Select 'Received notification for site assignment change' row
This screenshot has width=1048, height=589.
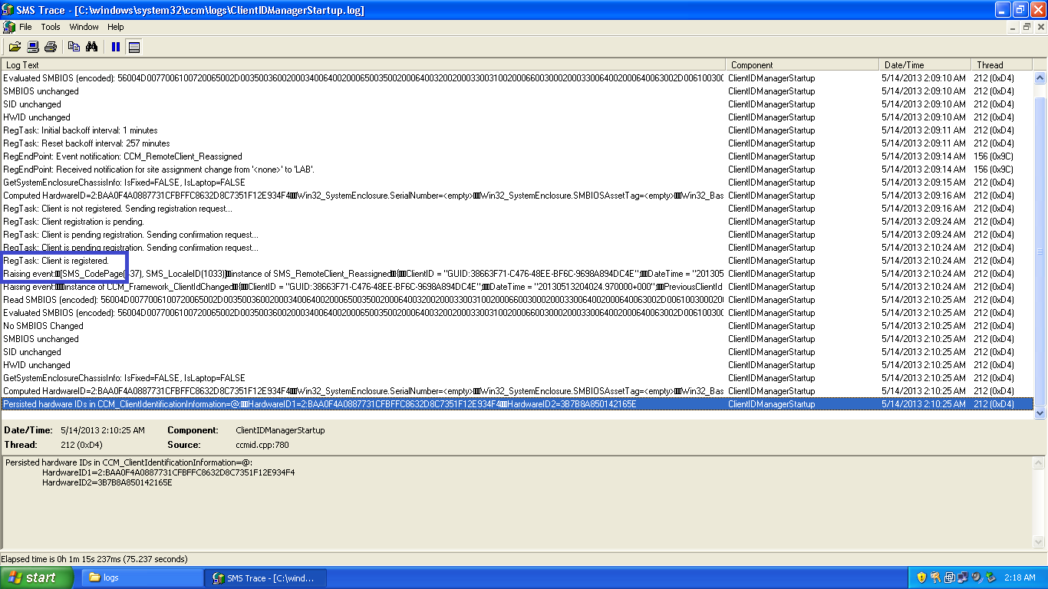point(518,169)
